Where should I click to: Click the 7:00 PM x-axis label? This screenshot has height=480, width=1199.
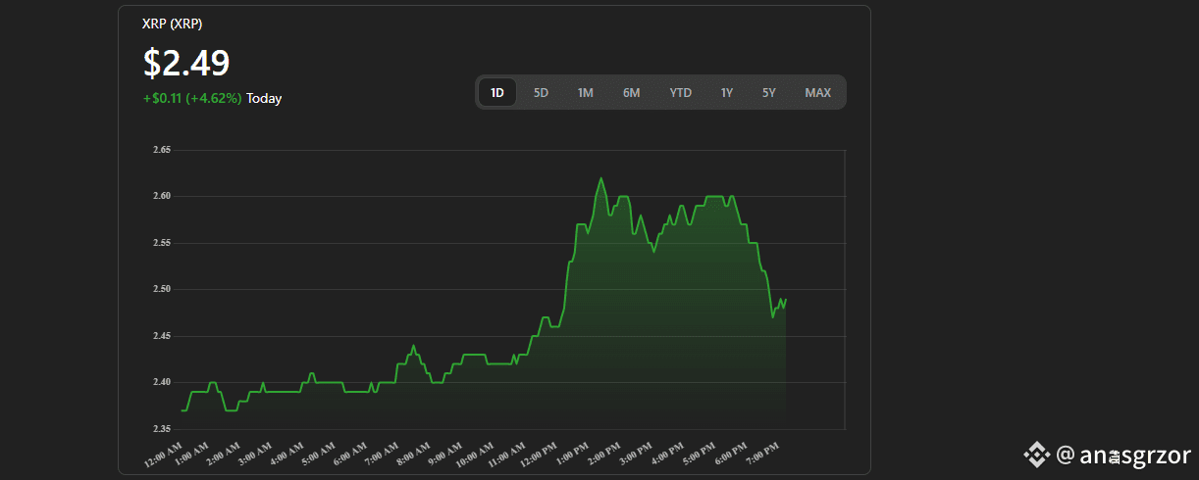click(765, 454)
